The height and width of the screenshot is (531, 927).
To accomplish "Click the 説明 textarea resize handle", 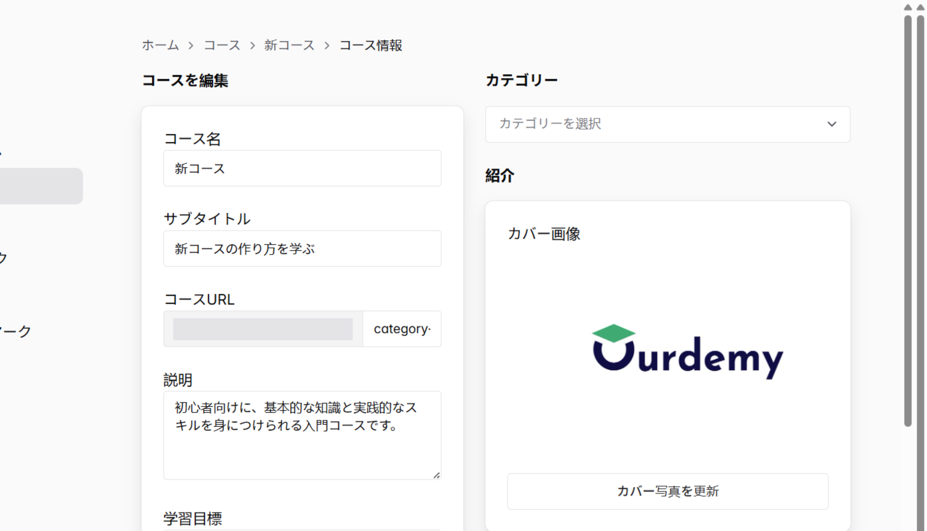I will tap(437, 476).
